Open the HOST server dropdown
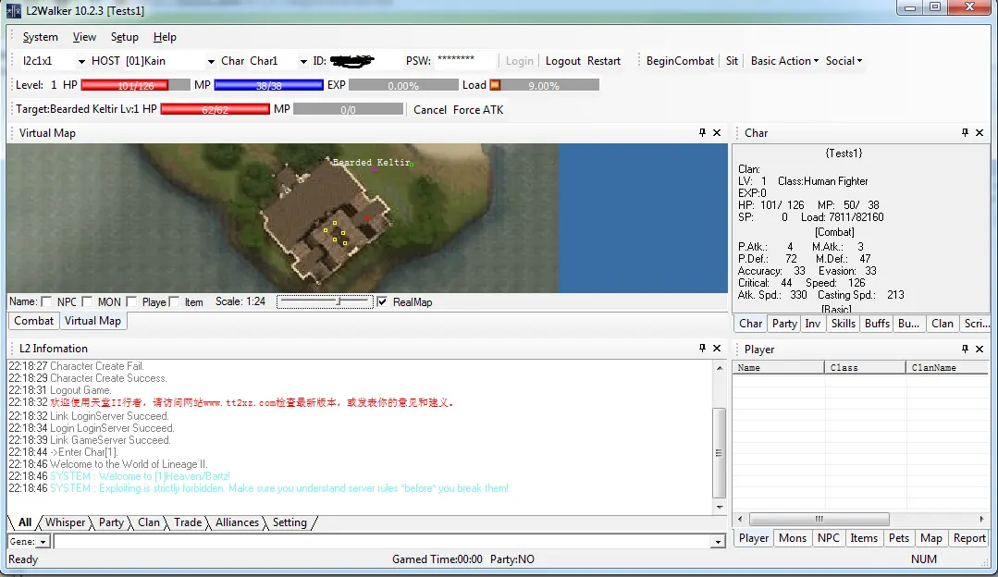 tap(211, 62)
